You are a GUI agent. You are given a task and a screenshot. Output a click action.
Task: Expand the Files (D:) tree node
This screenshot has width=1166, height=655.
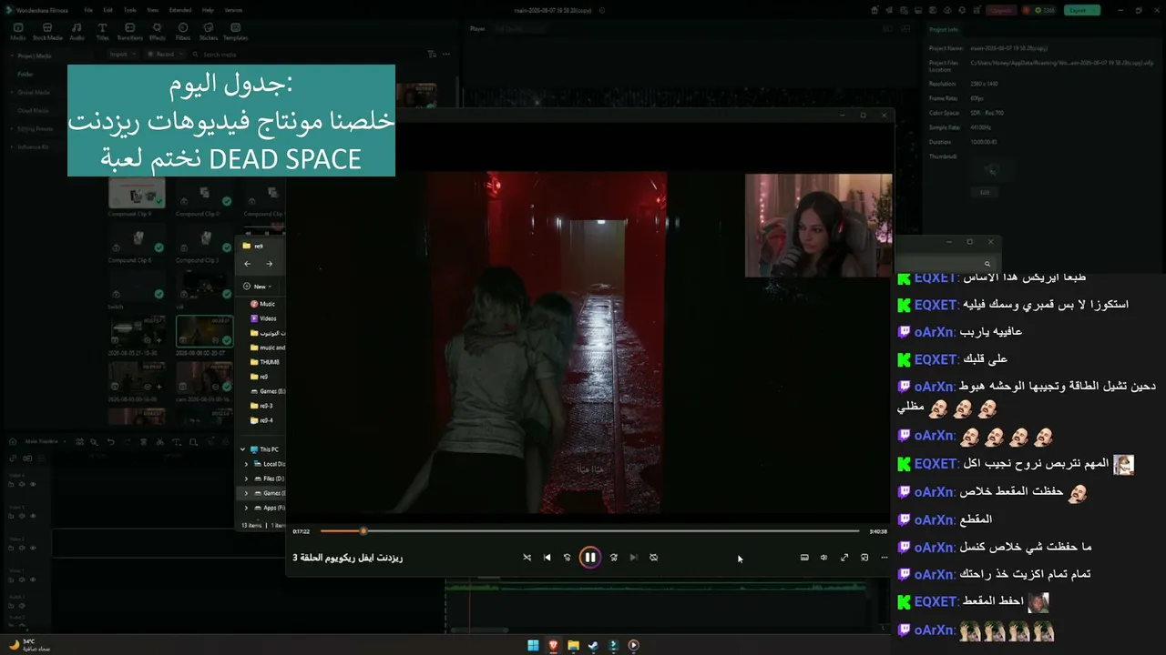pos(246,479)
